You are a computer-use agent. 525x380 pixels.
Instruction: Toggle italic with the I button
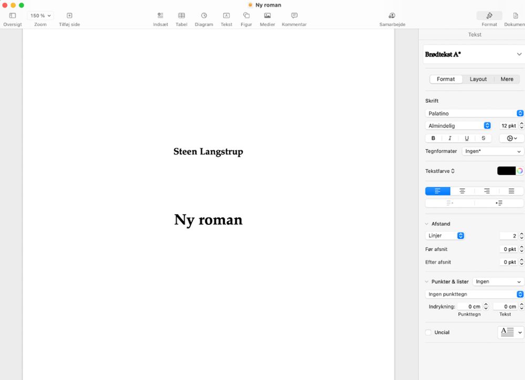450,138
